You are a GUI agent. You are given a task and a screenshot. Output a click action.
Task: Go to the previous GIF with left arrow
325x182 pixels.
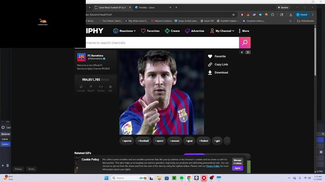[x=242, y=52]
